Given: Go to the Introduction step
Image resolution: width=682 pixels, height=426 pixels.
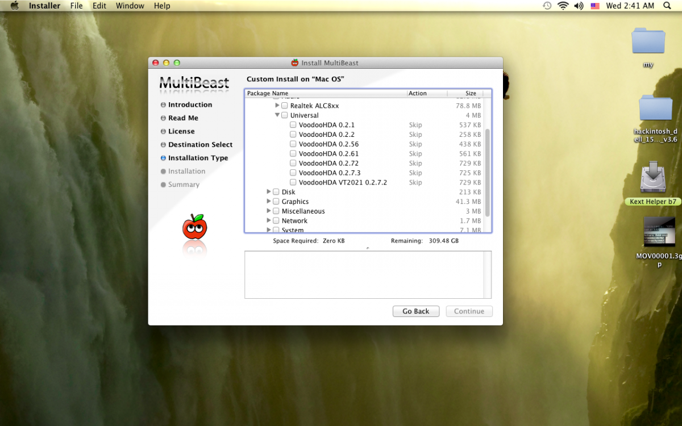Looking at the screenshot, I should click(190, 105).
